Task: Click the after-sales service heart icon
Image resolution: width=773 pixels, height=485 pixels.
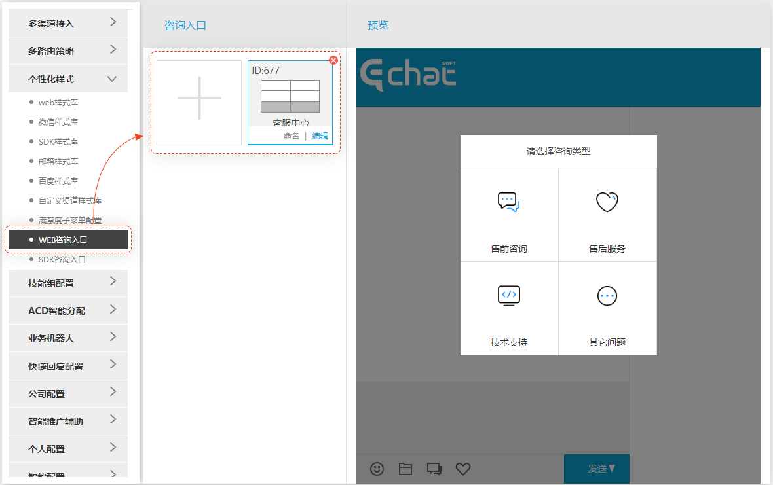Action: click(x=607, y=202)
